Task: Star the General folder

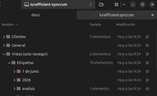Action: pyautogui.click(x=147, y=45)
